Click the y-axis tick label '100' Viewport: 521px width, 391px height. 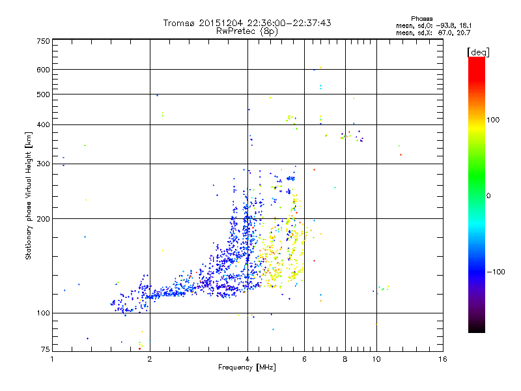pyautogui.click(x=44, y=313)
